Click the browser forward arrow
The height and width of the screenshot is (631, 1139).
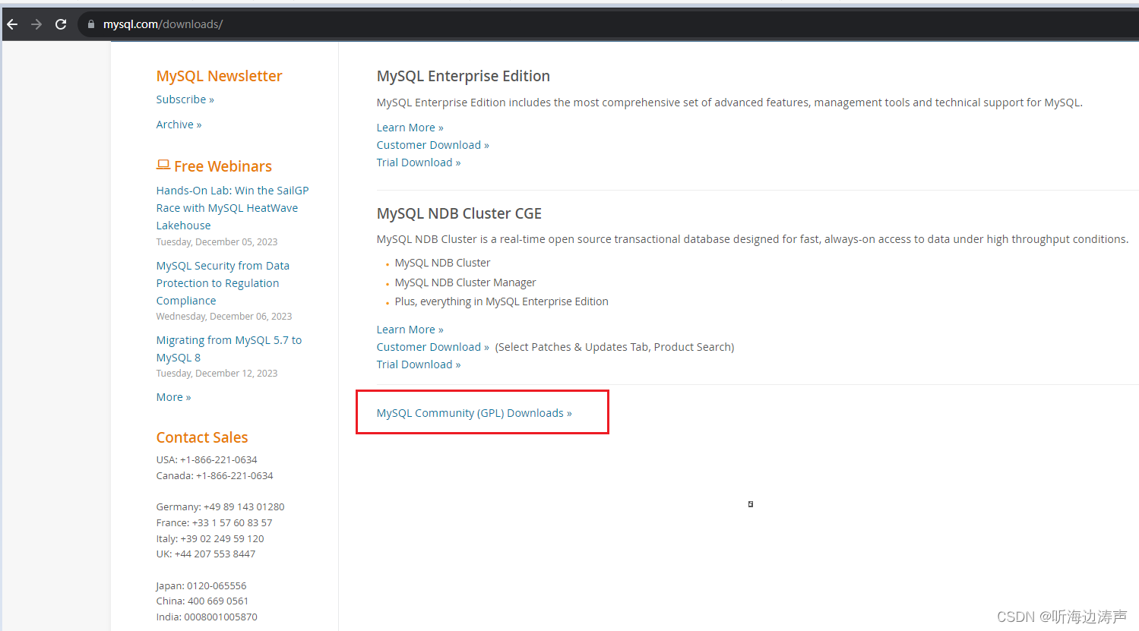(36, 24)
